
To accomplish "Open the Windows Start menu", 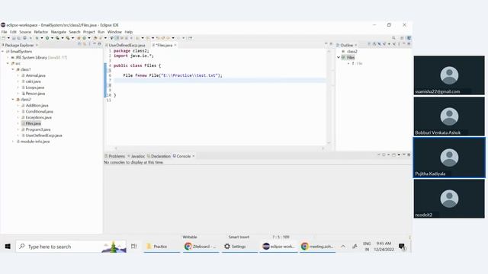I will (8, 247).
